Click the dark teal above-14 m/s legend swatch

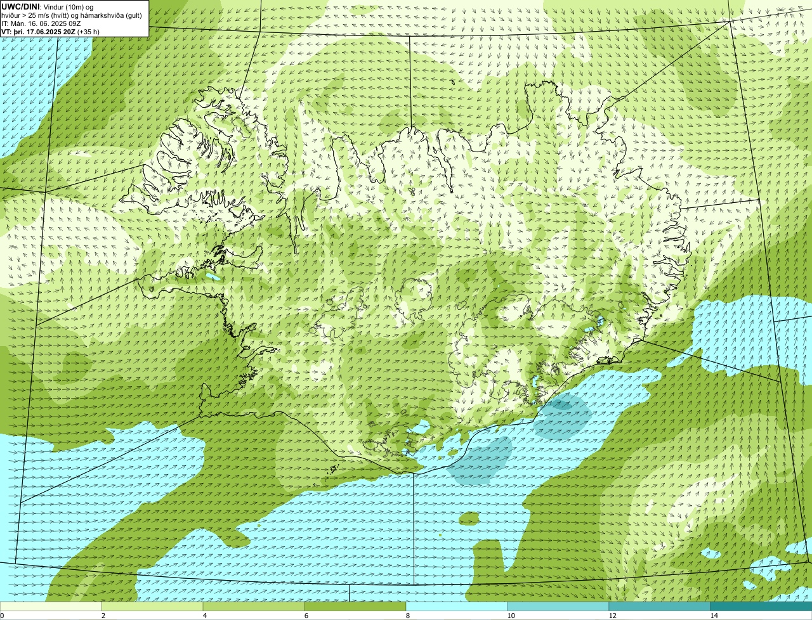[761, 607]
